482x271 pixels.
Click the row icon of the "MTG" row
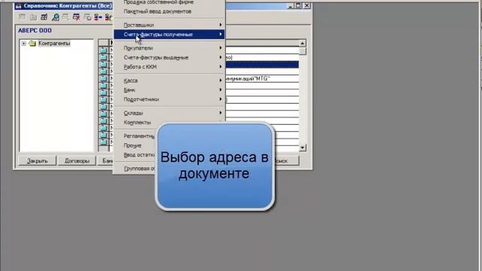(103, 78)
